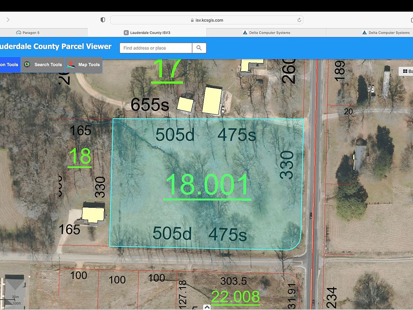Screen dimensions: 413x310
Task: Click the privacy shield icon
Action: point(103,20)
